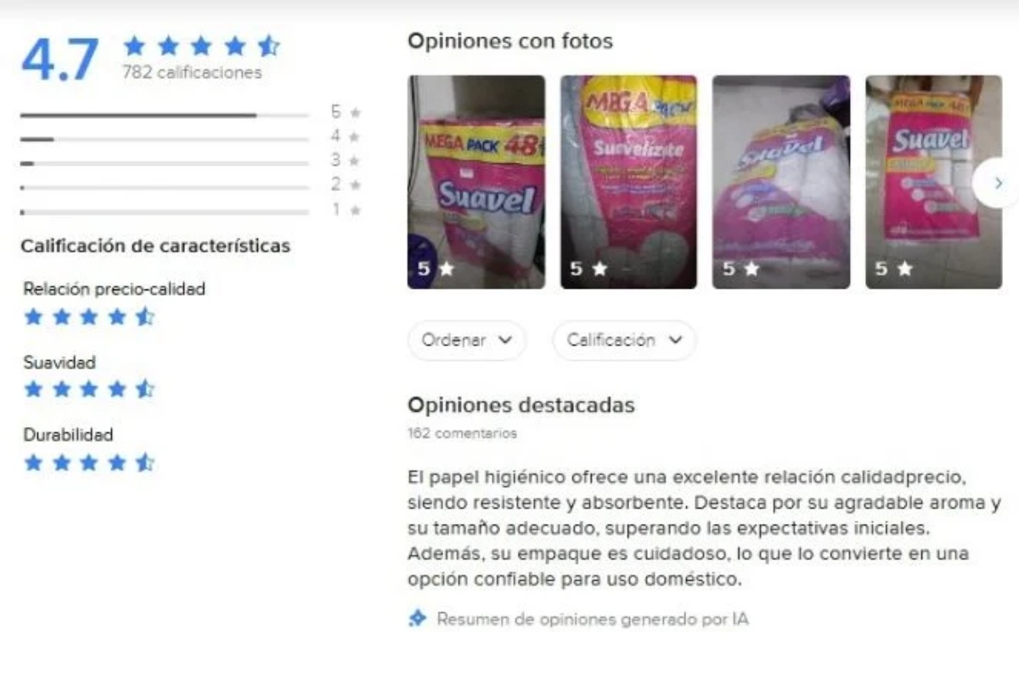Open the second Suavelizate package photo
Screen dimensions: 1019x675
pyautogui.click(x=628, y=182)
